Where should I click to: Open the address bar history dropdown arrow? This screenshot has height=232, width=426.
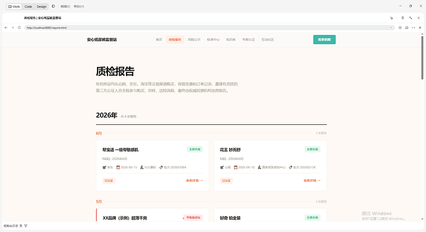coord(391,28)
